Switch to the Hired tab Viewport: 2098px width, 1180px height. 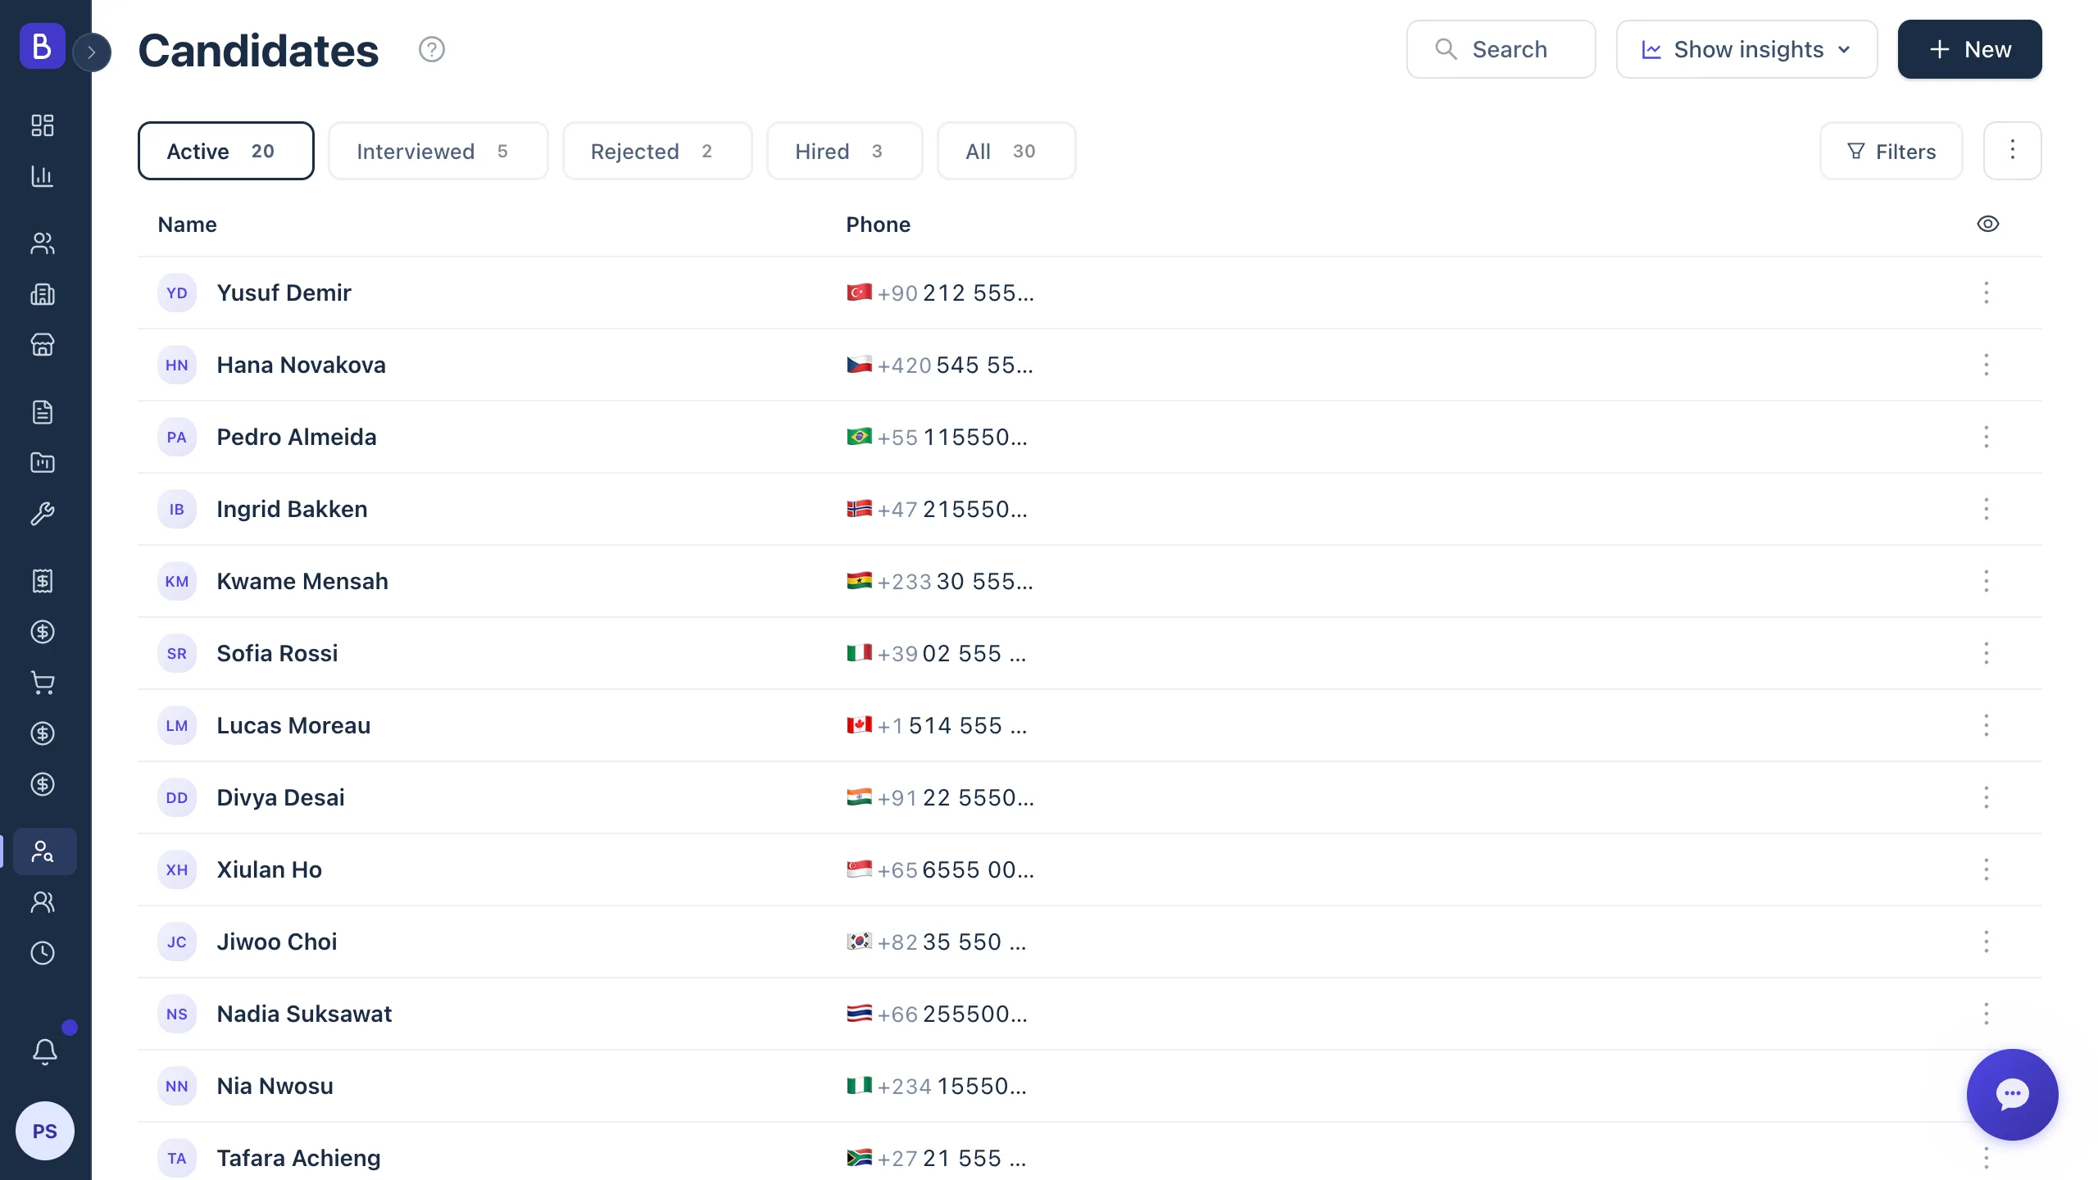click(x=844, y=151)
